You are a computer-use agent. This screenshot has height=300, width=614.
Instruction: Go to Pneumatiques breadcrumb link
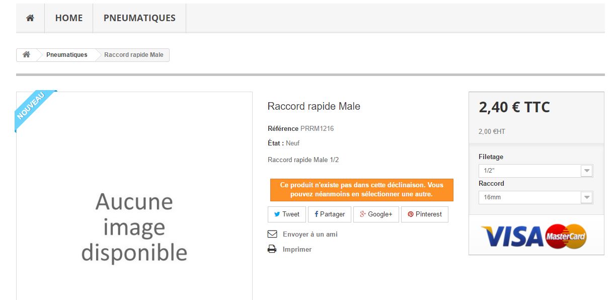tap(67, 55)
